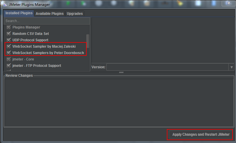Toggle jmeter - FTP Protocol Support checkbox

pyautogui.click(x=9, y=65)
